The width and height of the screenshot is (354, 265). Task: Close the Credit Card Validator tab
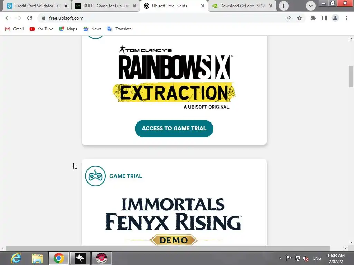[x=66, y=6]
